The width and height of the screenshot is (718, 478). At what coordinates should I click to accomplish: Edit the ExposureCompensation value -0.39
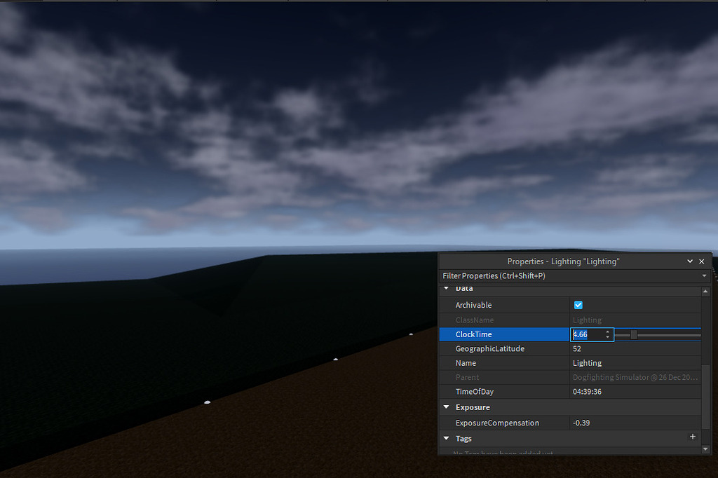583,422
